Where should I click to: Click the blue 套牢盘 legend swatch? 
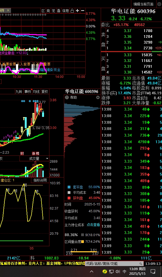[69, 187]
